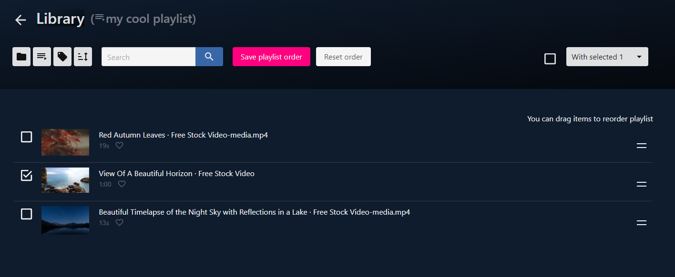The height and width of the screenshot is (277, 675).
Task: Click drag handle for Red Autumn Leaves
Action: 642,146
